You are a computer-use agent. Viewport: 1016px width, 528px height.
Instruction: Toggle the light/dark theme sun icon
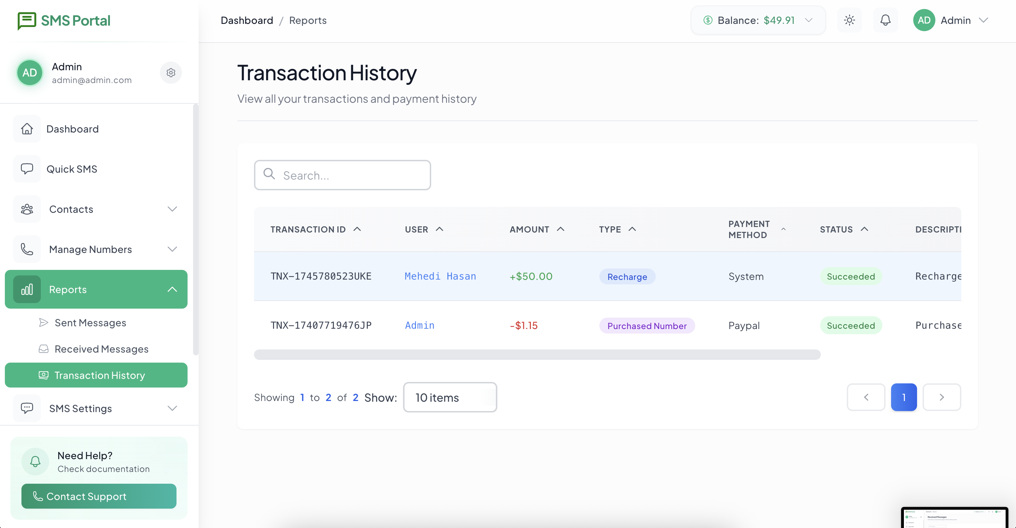click(x=849, y=20)
